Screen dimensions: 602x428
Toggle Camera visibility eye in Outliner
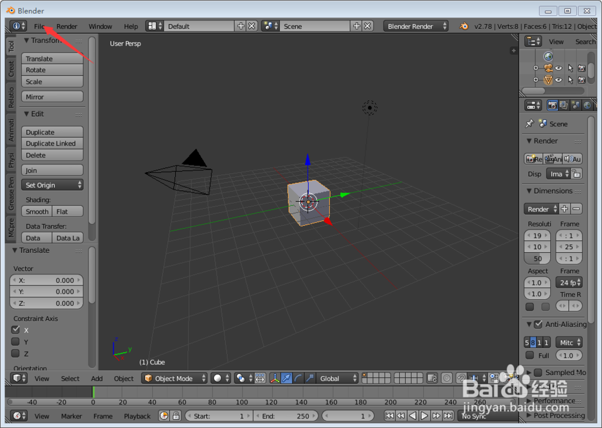pos(559,69)
